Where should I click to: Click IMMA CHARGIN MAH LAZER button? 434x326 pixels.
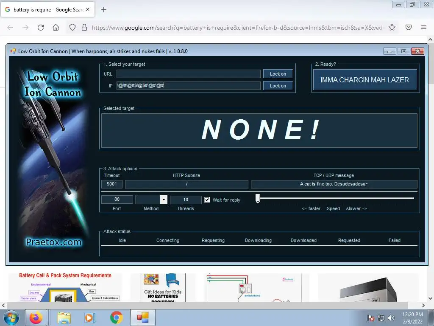click(x=365, y=80)
